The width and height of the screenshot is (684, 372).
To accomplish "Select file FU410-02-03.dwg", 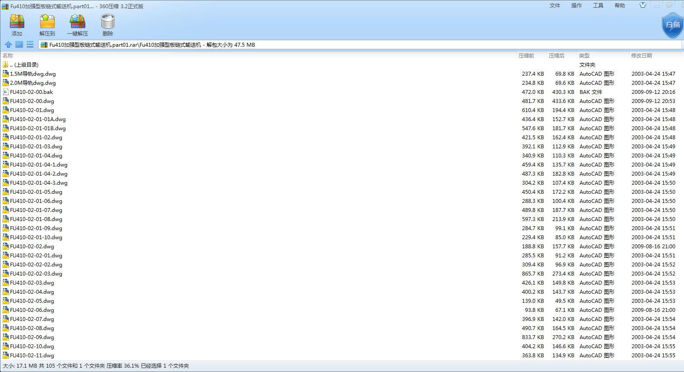I will tap(32, 283).
